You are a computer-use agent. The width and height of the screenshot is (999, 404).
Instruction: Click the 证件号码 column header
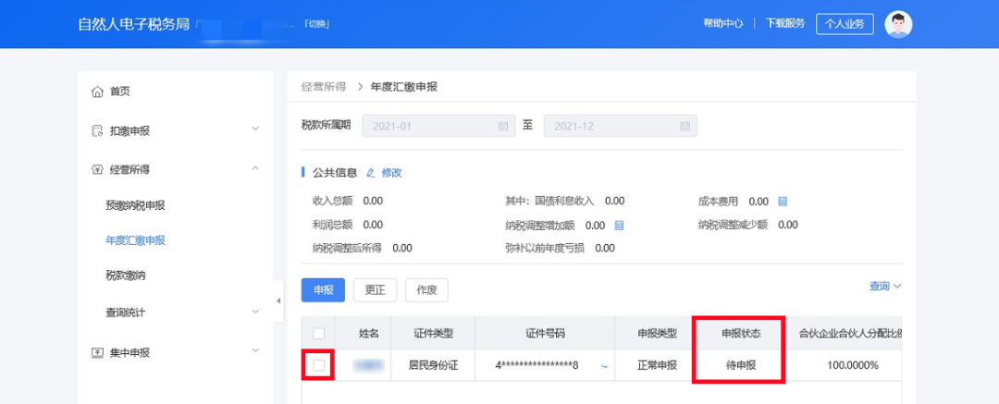click(545, 333)
